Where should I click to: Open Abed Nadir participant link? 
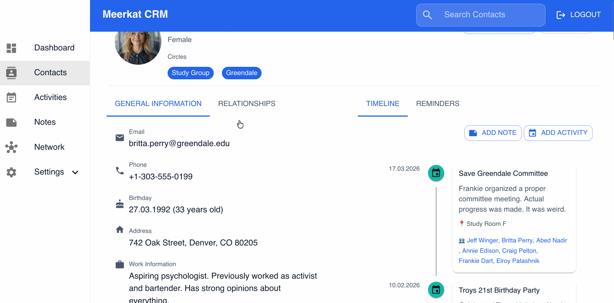pos(552,241)
